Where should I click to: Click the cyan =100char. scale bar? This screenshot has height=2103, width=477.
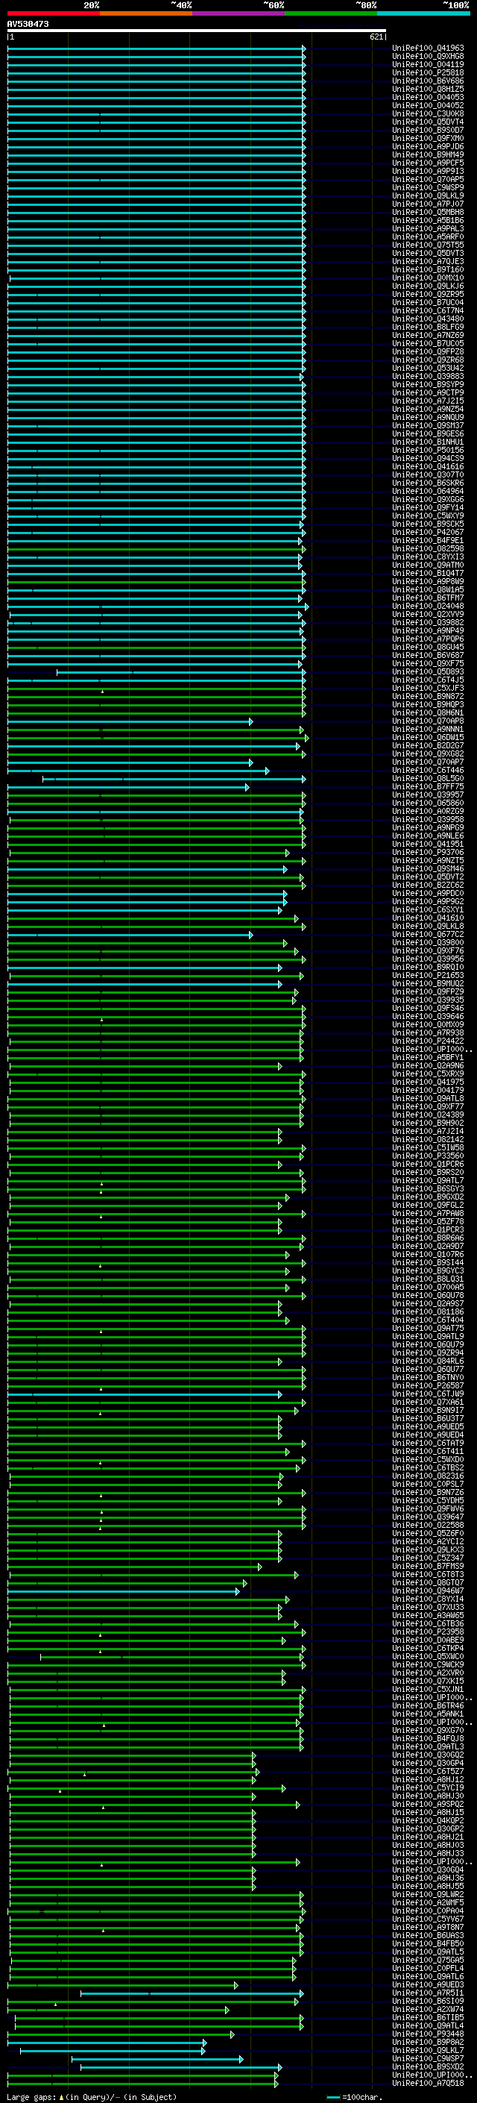[332, 2097]
